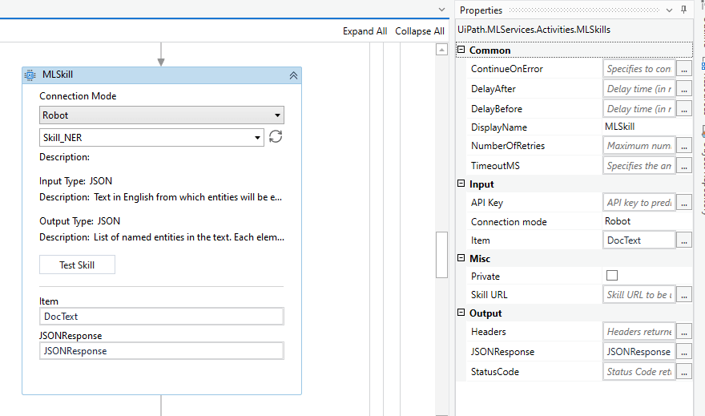Image resolution: width=705 pixels, height=416 pixels.
Task: Open the designer tab list dropdown arrow
Action: click(441, 10)
